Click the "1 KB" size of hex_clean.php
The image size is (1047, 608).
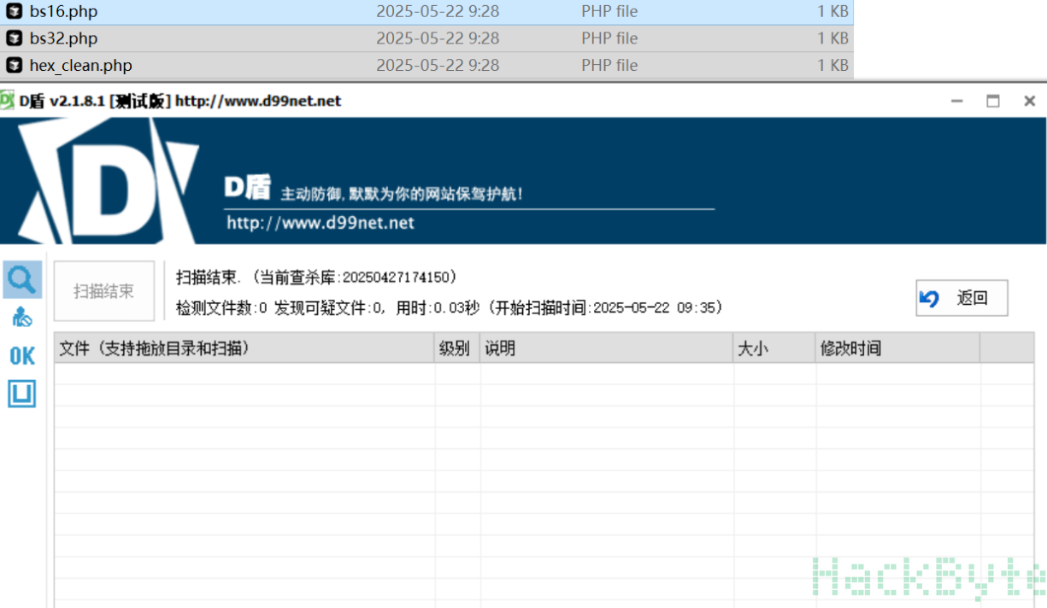click(832, 65)
